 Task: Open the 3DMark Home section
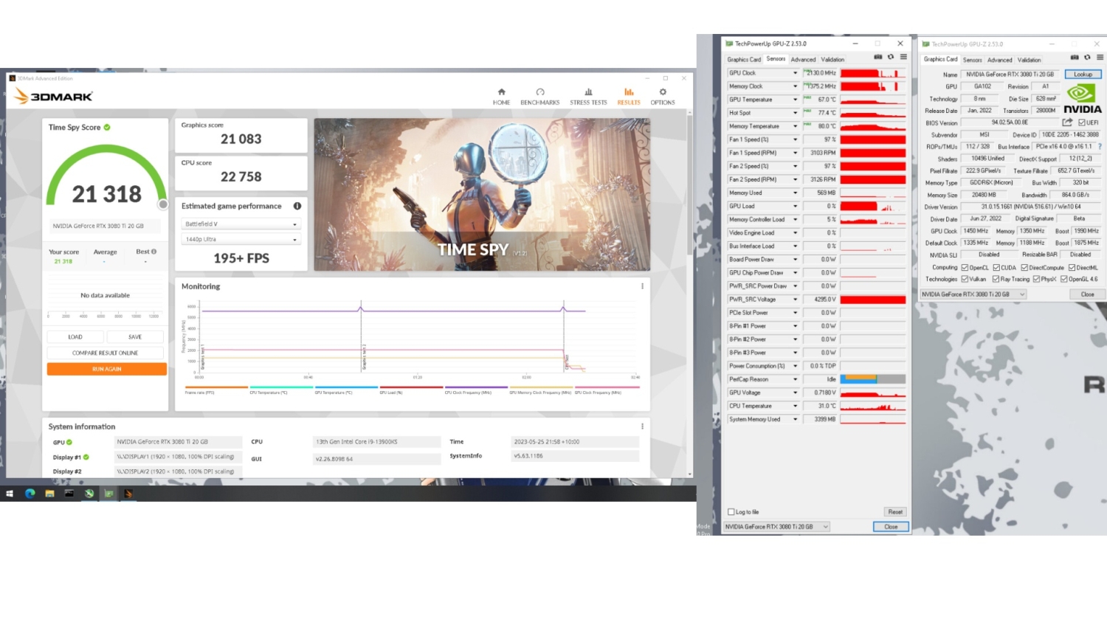pyautogui.click(x=501, y=97)
